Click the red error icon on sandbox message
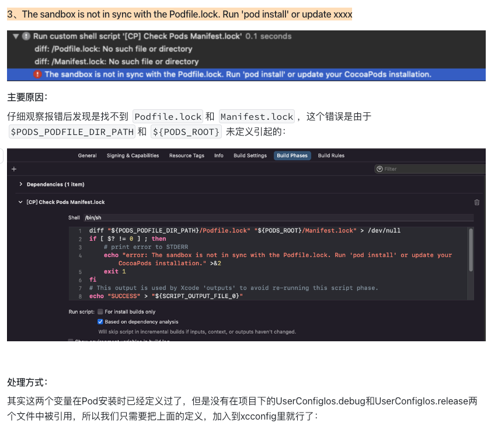The image size is (491, 426). tap(37, 74)
